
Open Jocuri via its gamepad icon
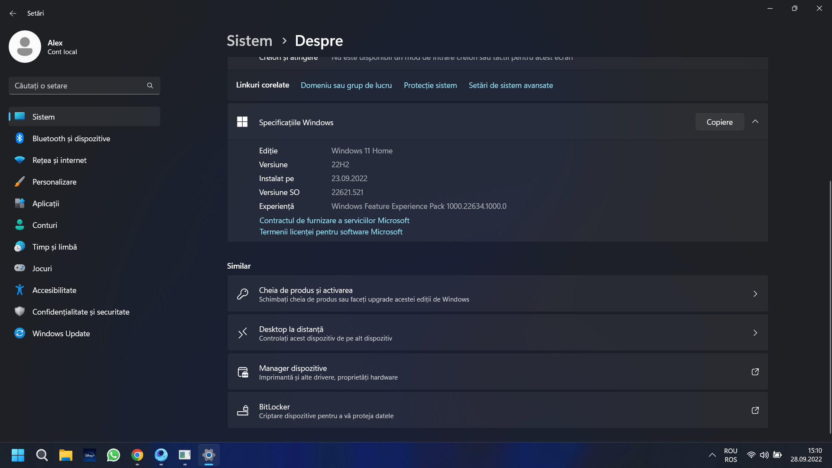pos(19,268)
